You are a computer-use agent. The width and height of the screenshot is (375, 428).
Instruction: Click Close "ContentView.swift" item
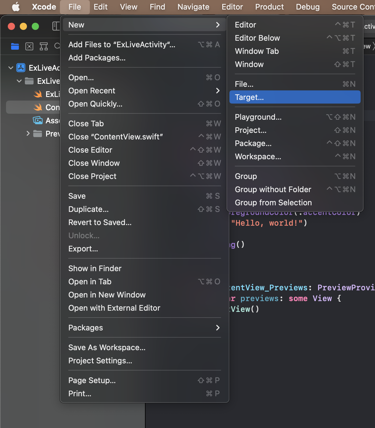(144, 137)
